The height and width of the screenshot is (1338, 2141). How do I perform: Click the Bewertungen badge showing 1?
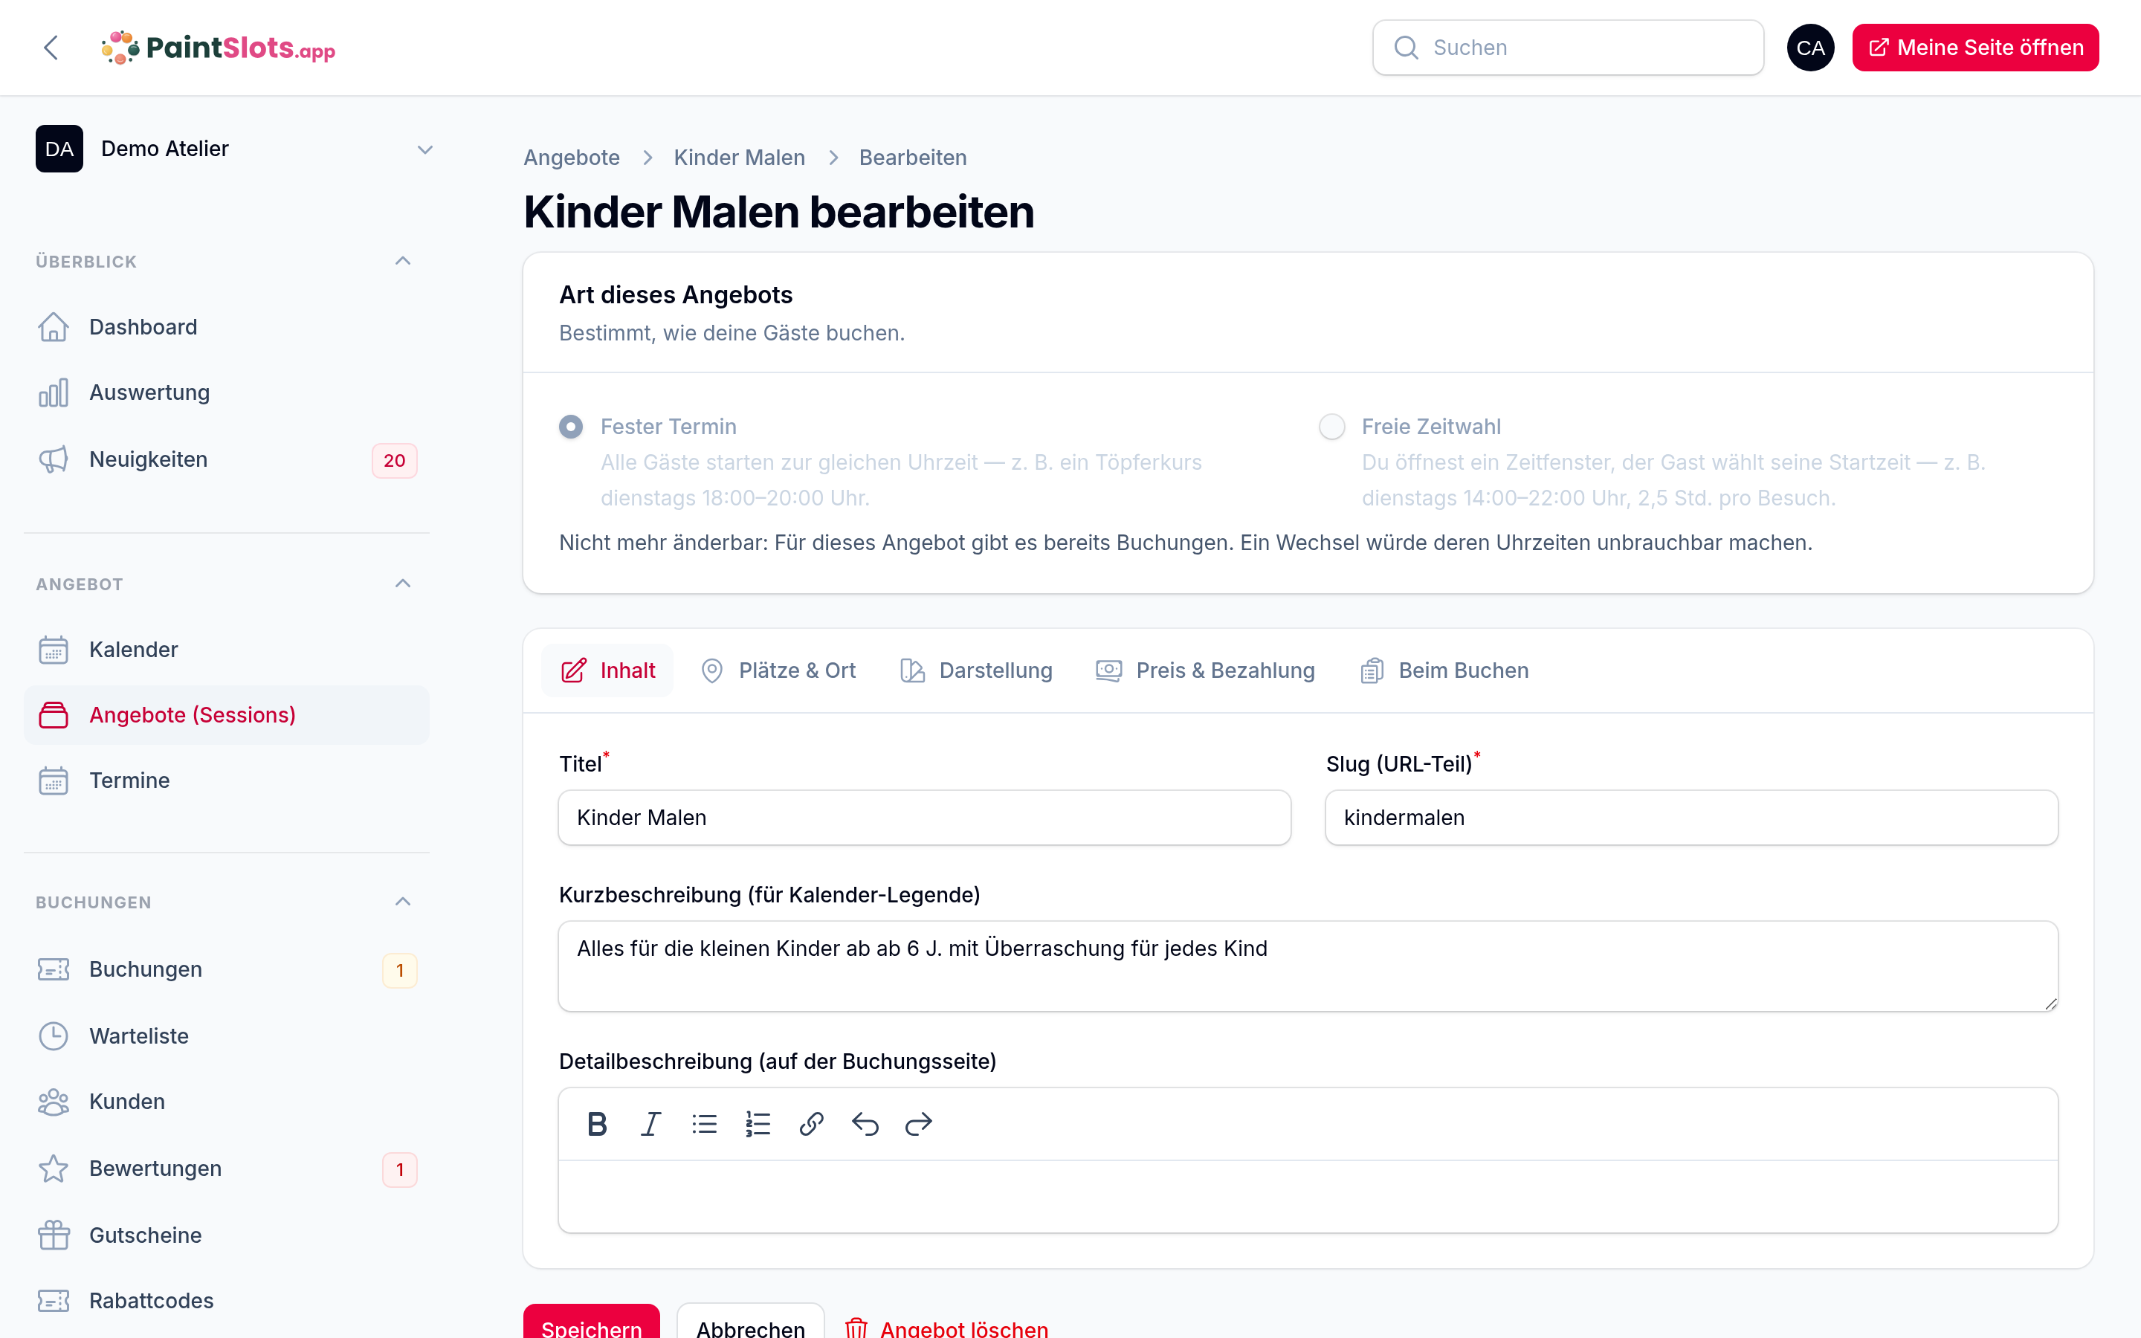[400, 1169]
